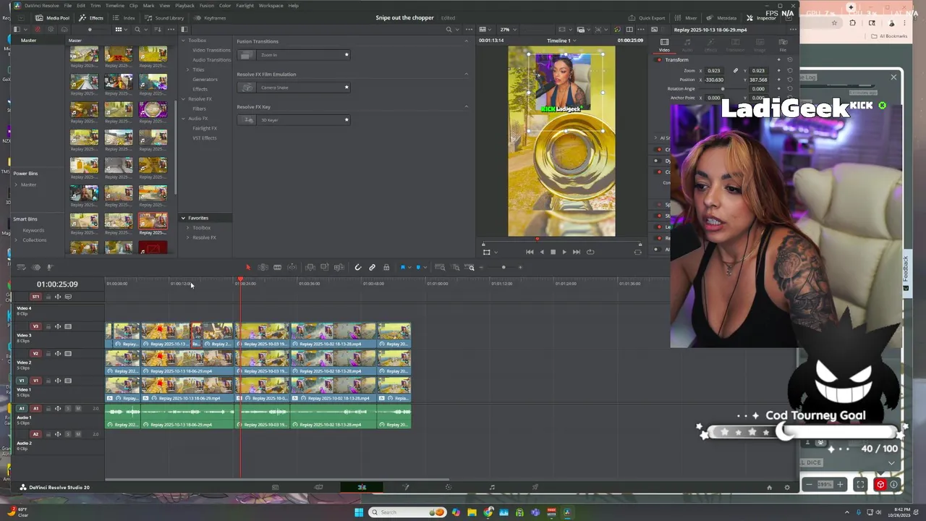926x521 pixels.
Task: Open Windows Start menu
Action: pyautogui.click(x=358, y=512)
